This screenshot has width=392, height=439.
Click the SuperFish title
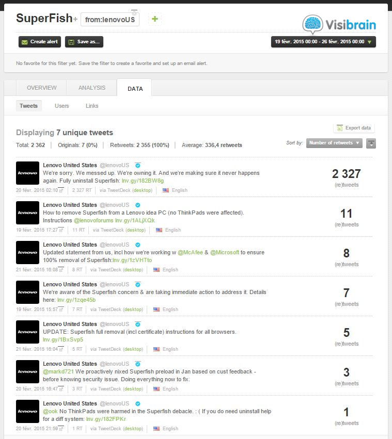[x=44, y=18]
